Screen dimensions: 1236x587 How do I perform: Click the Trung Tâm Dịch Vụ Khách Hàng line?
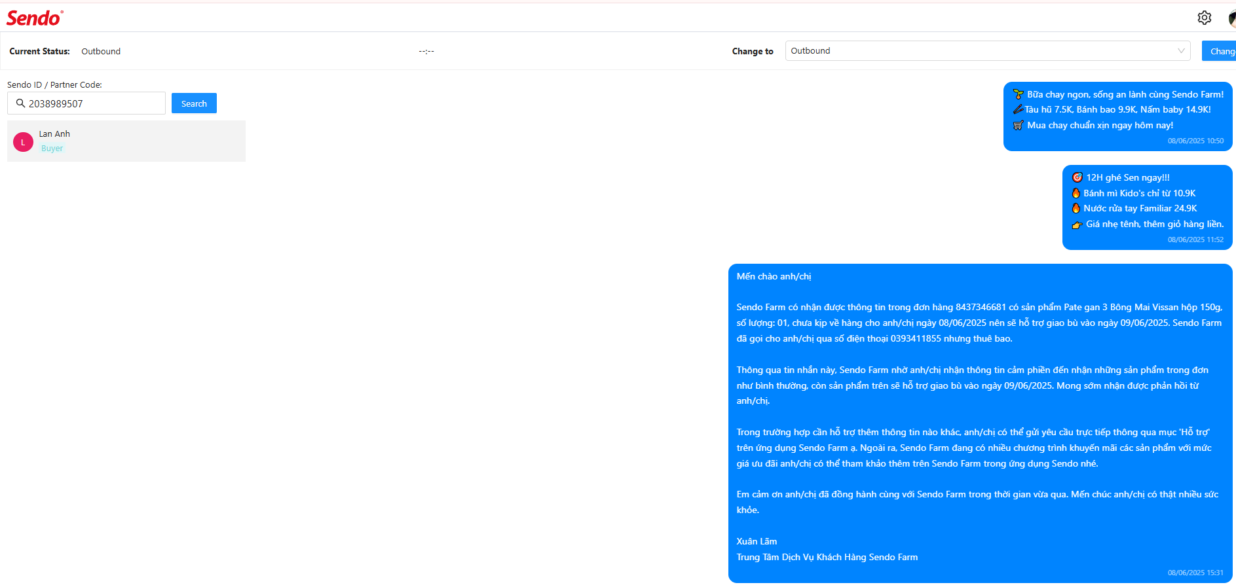point(827,557)
